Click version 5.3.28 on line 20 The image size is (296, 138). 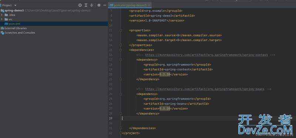pos(165,74)
